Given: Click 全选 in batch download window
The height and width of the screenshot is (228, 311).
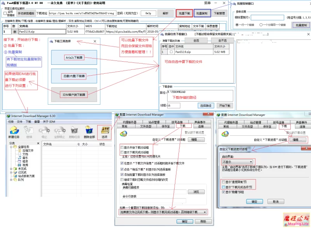Looking at the screenshot, I should (196, 40).
